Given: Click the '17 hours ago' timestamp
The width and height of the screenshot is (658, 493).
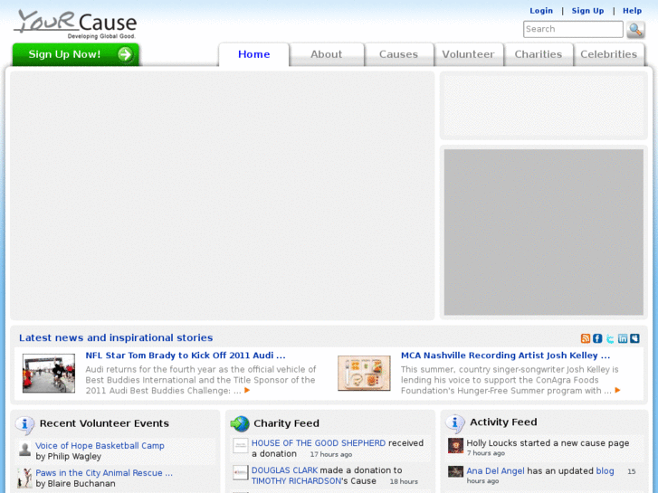Looking at the screenshot, I should tap(331, 454).
